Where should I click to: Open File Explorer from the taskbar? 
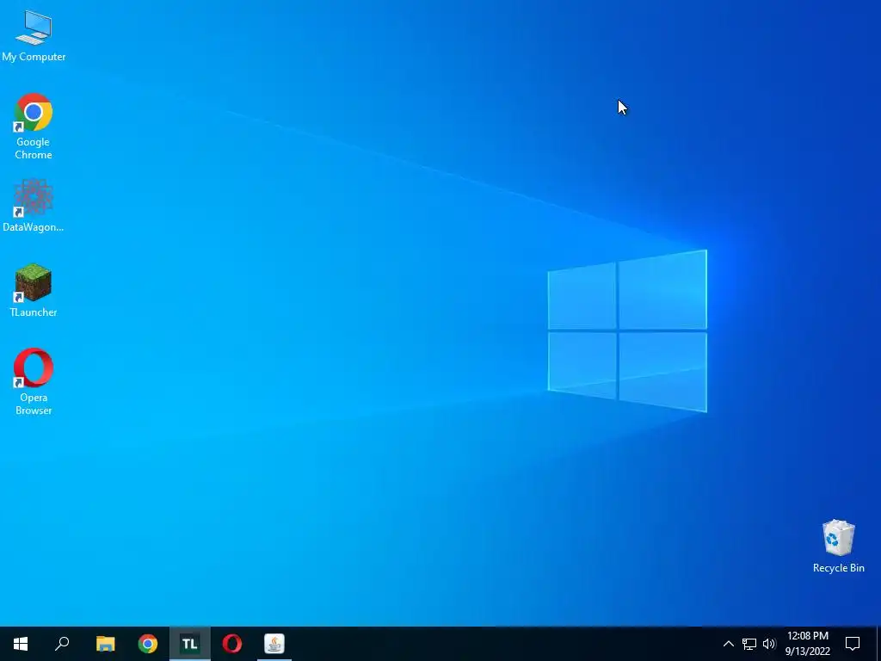click(x=105, y=644)
